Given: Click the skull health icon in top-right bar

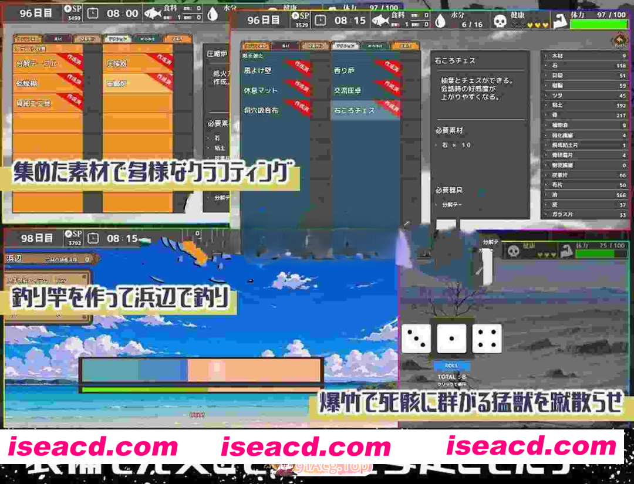Looking at the screenshot, I should point(500,22).
